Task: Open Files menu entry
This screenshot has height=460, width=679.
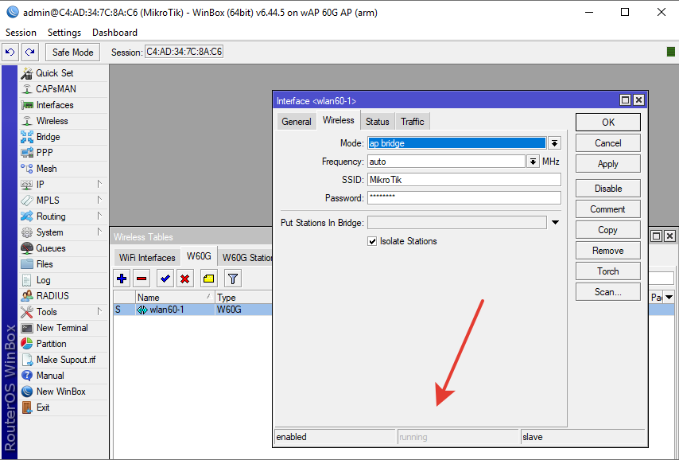Action: tap(64, 264)
